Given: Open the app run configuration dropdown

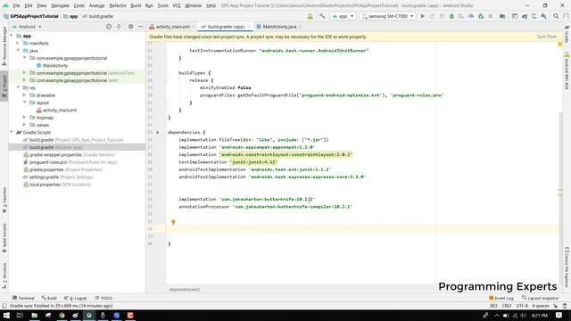Looking at the screenshot, I should pyautogui.click(x=343, y=16).
